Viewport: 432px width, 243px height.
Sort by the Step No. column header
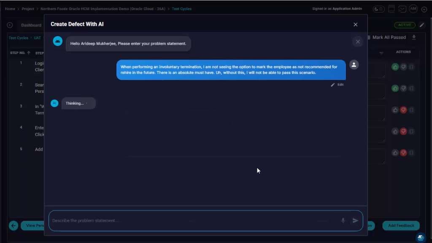20,53
